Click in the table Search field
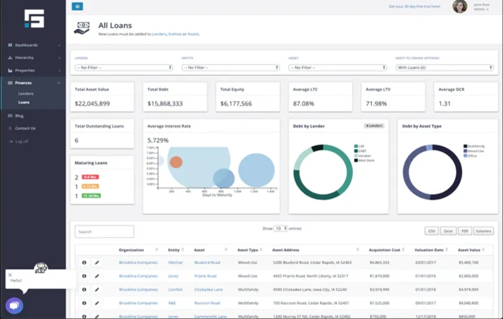503x319 pixels. tap(104, 232)
